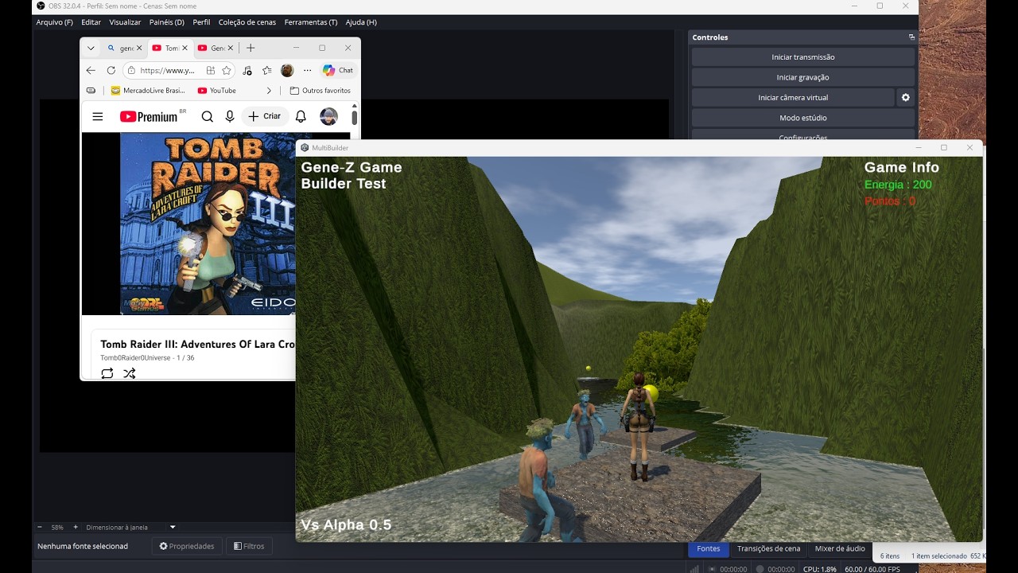1018x573 pixels.
Task: Open the Ferramentas (T) menu
Action: 310,22
